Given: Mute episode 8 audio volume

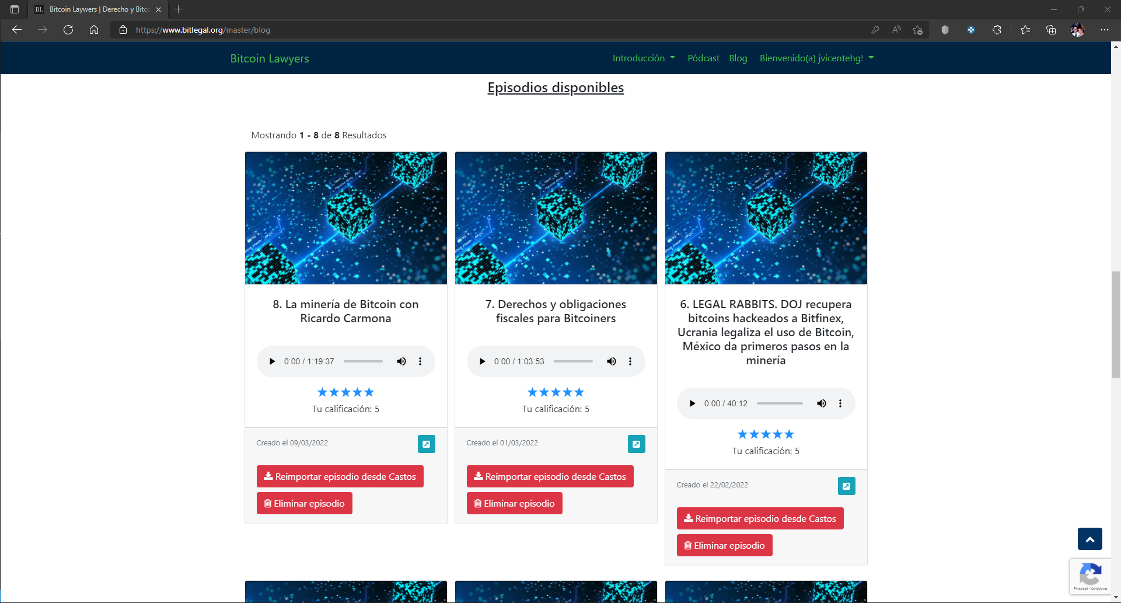Looking at the screenshot, I should click(401, 361).
